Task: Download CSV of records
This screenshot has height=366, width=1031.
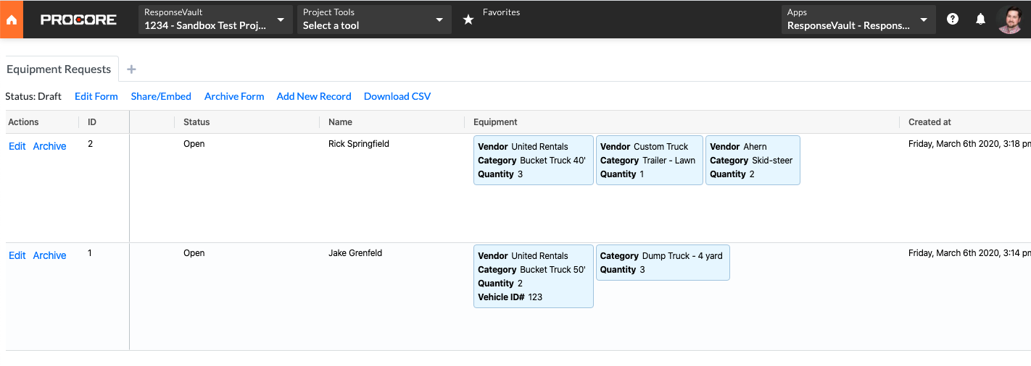Action: 397,96
